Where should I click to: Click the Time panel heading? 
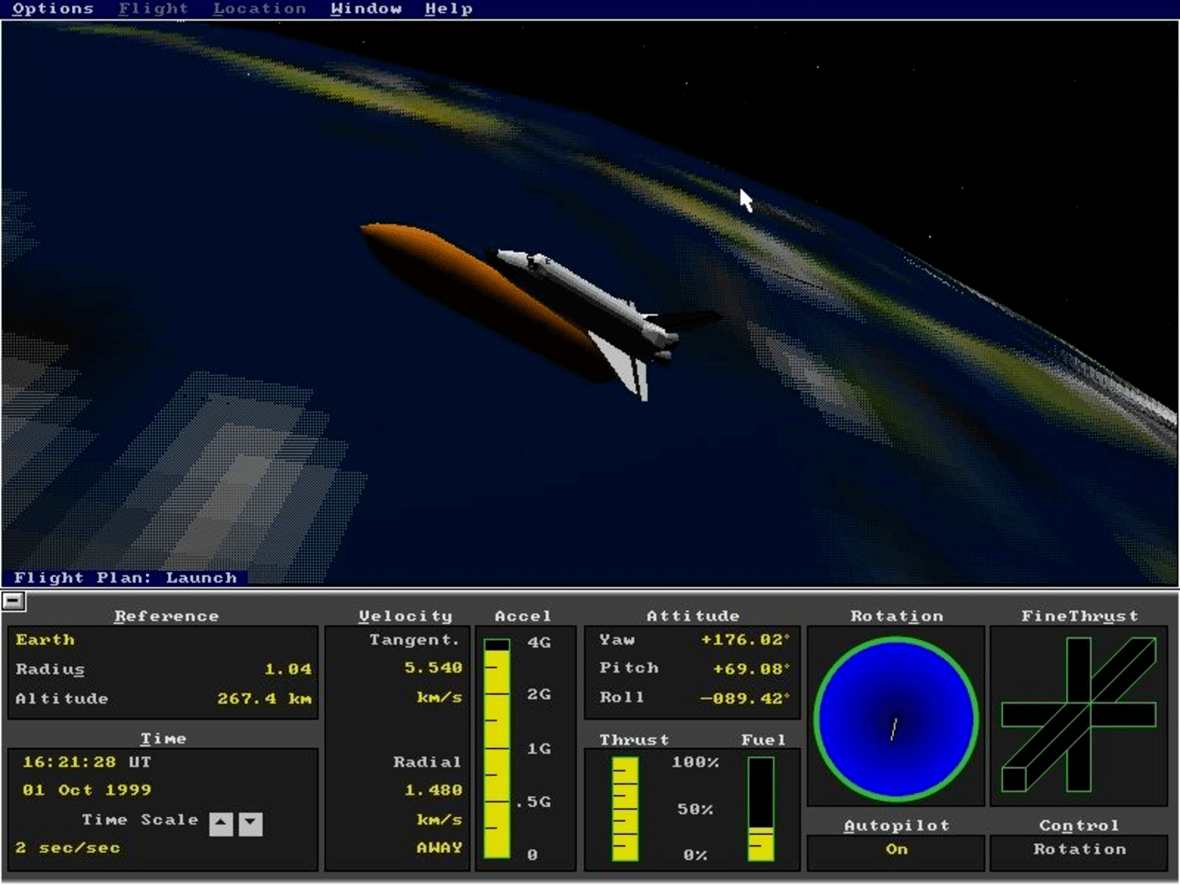[x=163, y=739]
